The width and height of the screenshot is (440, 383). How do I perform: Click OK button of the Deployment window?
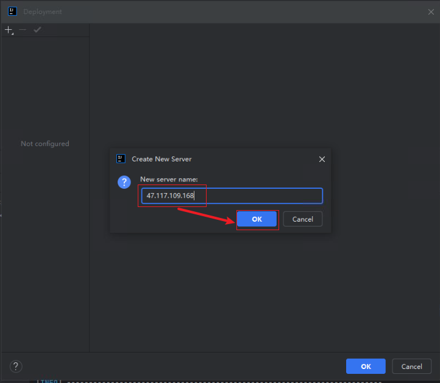[366, 366]
